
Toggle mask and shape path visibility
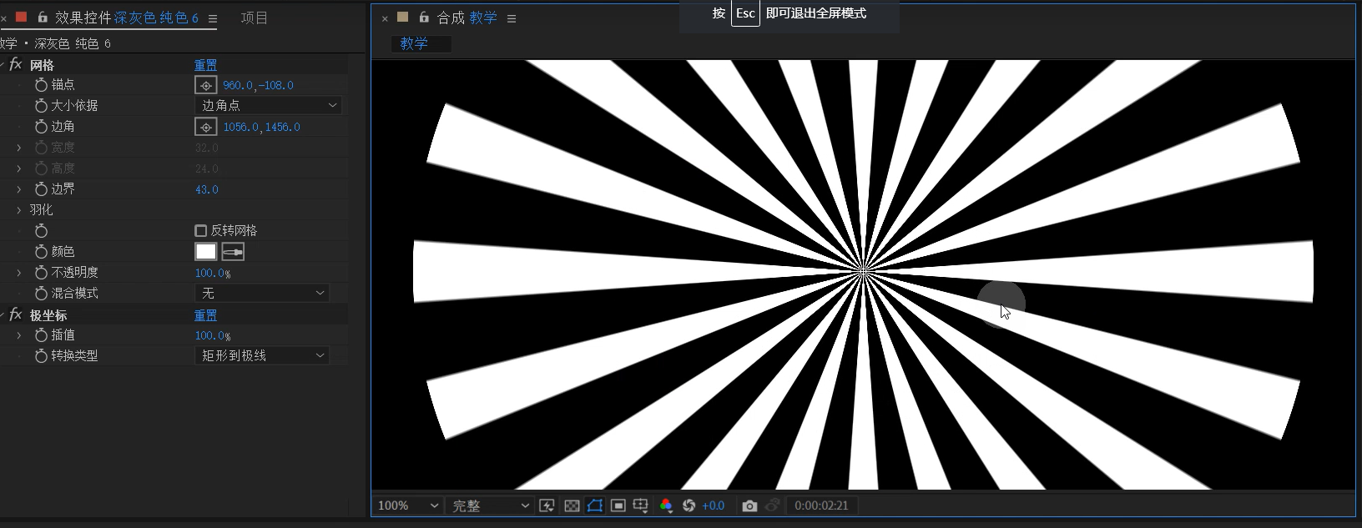pos(595,505)
